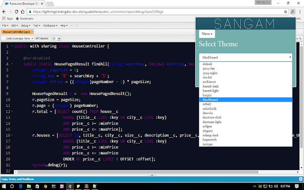Switch to the HouseController.apxc tab
The width and height of the screenshot is (304, 190).
click(17, 32)
